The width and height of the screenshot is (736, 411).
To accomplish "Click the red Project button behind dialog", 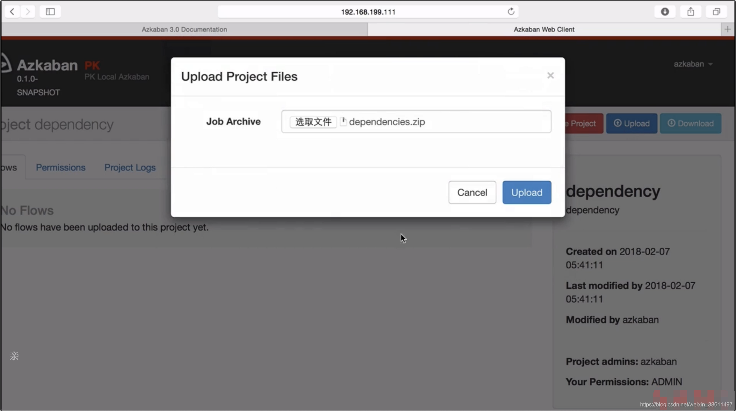I will tap(584, 123).
